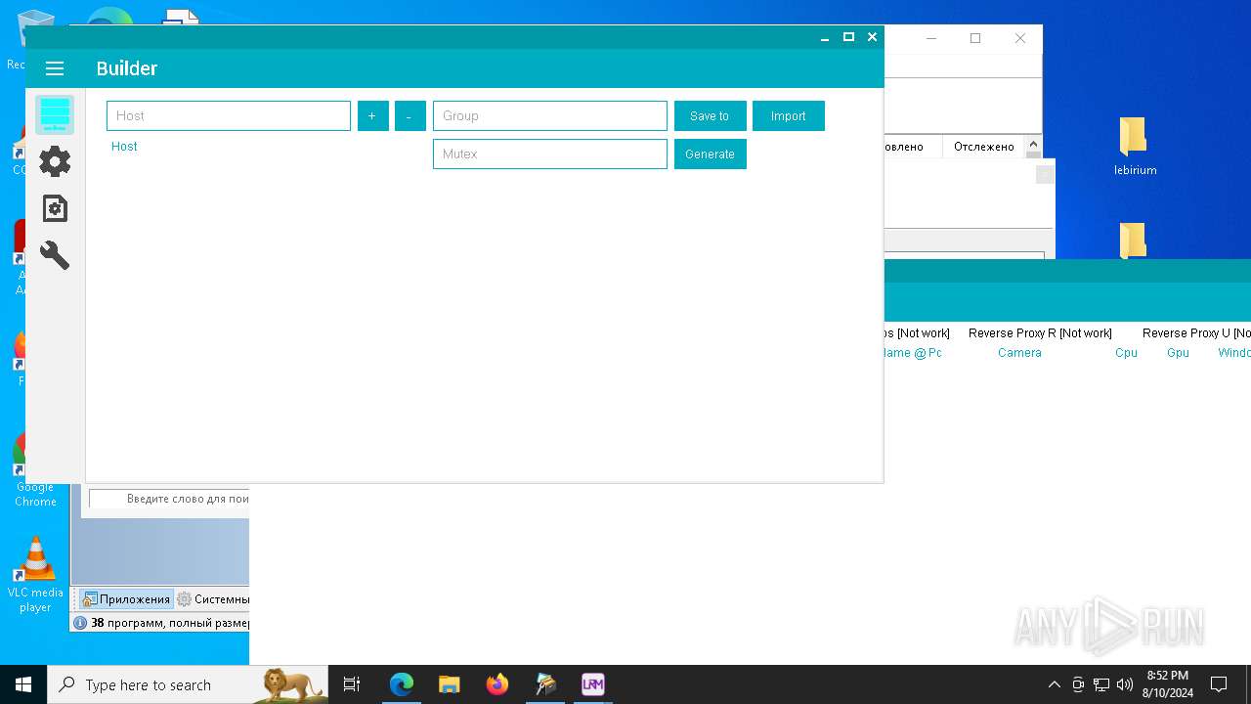Add host with the plus button
This screenshot has width=1251, height=704.
coord(373,115)
